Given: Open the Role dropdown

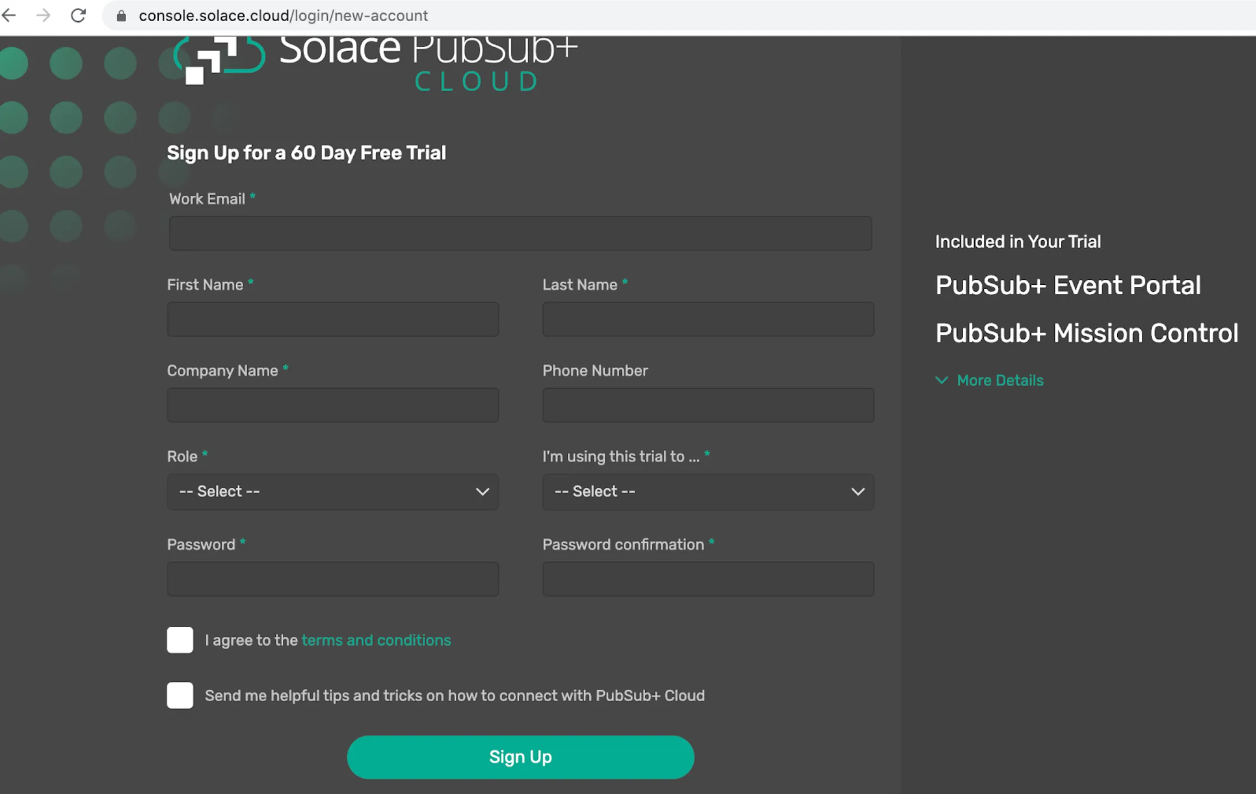Looking at the screenshot, I should coord(333,492).
